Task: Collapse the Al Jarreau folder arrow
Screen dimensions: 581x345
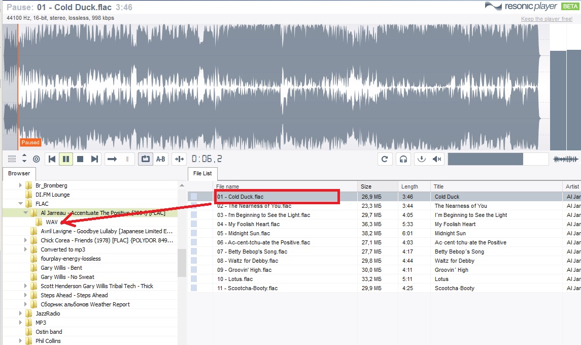Action: (x=25, y=212)
